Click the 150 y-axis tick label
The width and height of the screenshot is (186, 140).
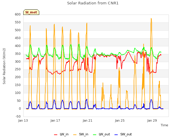[18, 85]
